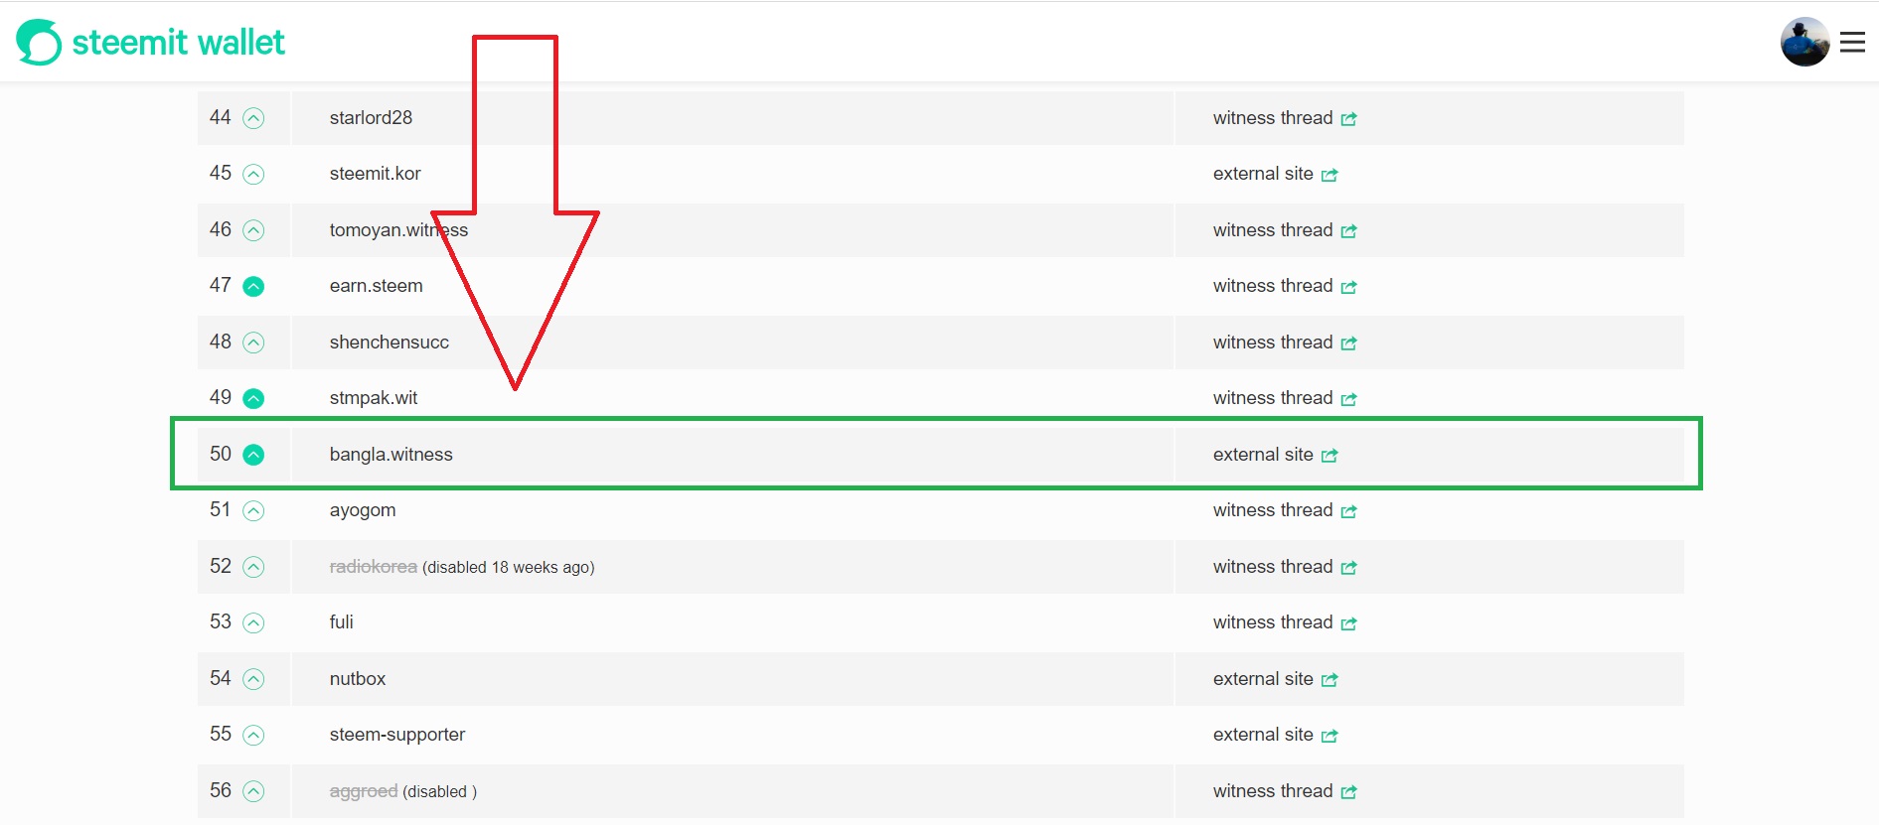1879x825 pixels.
Task: Upvote witness fuli
Action: pyautogui.click(x=254, y=623)
